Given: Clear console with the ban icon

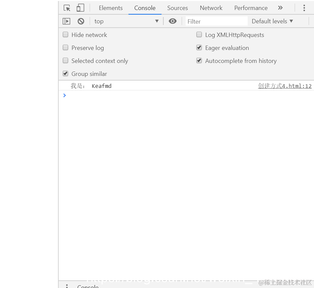Looking at the screenshot, I should (x=81, y=21).
